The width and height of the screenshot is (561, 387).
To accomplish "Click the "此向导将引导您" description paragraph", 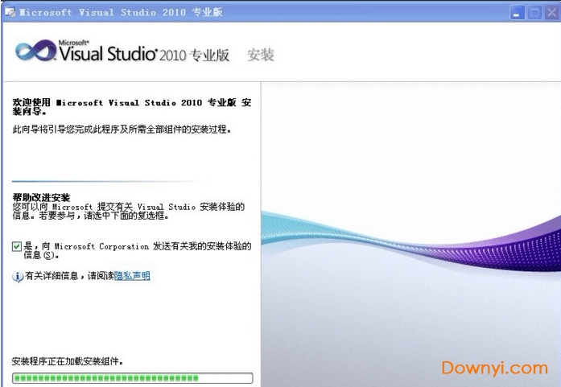I will click(x=122, y=129).
